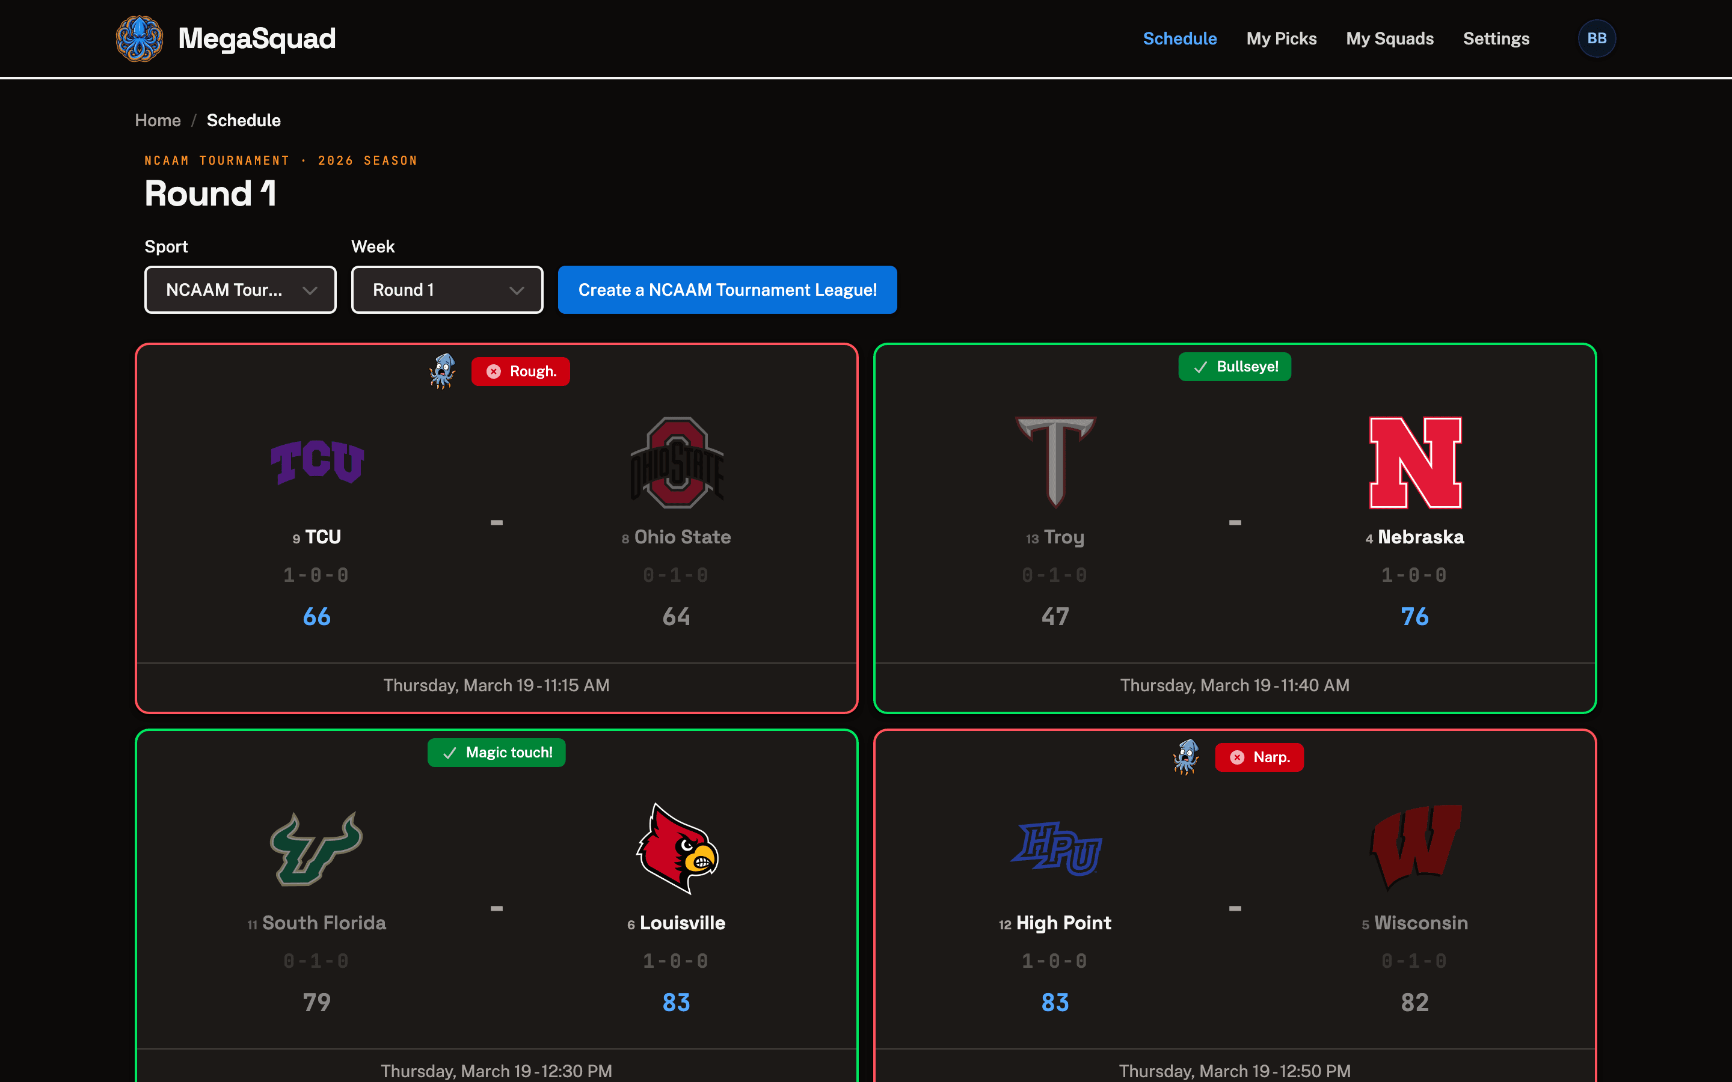Select the Nebraska N logo
The height and width of the screenshot is (1082, 1732).
click(1415, 462)
